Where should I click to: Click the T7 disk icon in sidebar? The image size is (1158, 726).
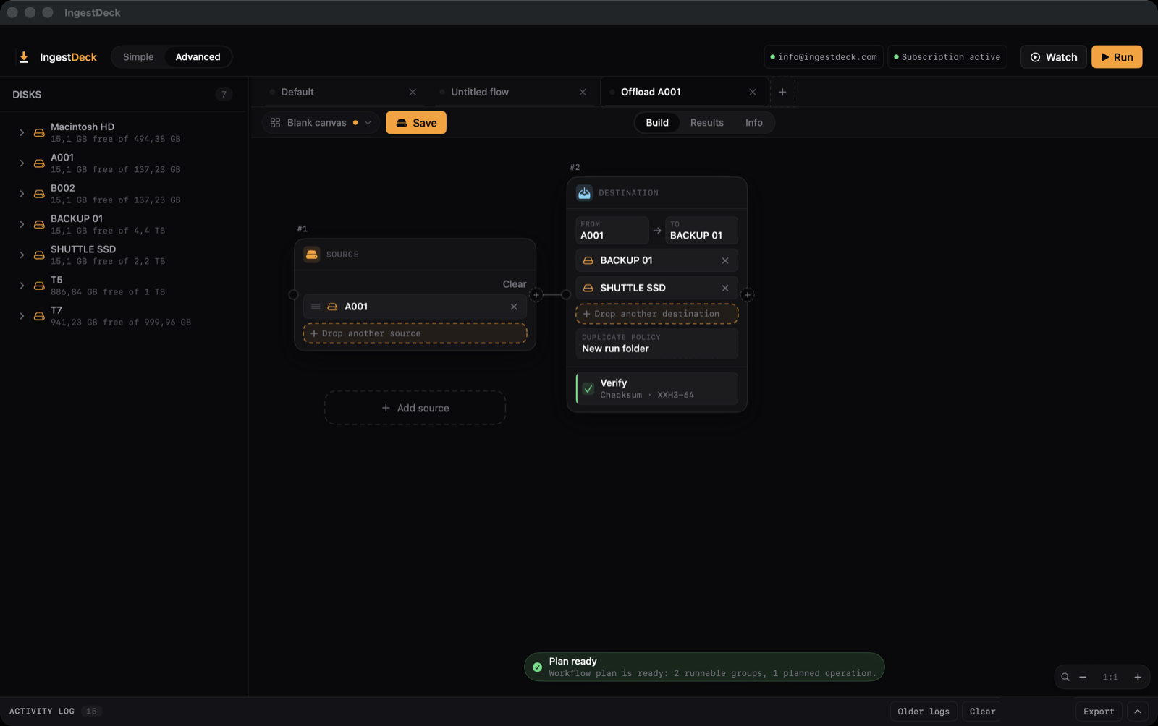[x=39, y=316]
